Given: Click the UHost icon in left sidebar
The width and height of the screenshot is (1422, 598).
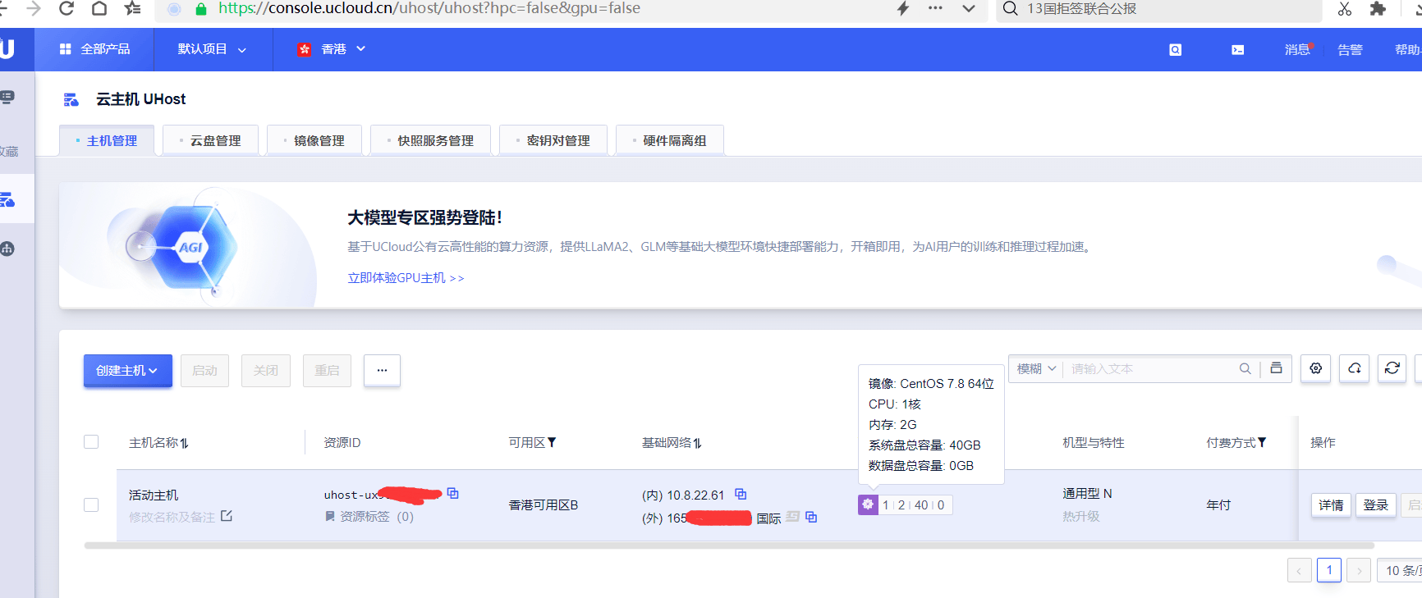Looking at the screenshot, I should click(7, 199).
